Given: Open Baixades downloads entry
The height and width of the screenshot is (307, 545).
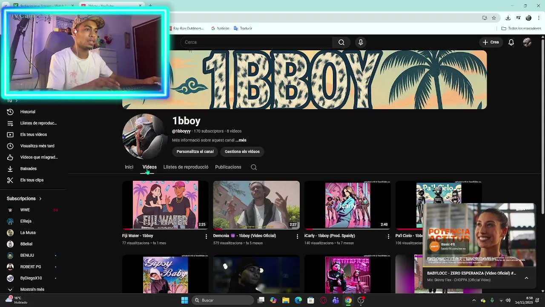Looking at the screenshot, I should pos(33,168).
